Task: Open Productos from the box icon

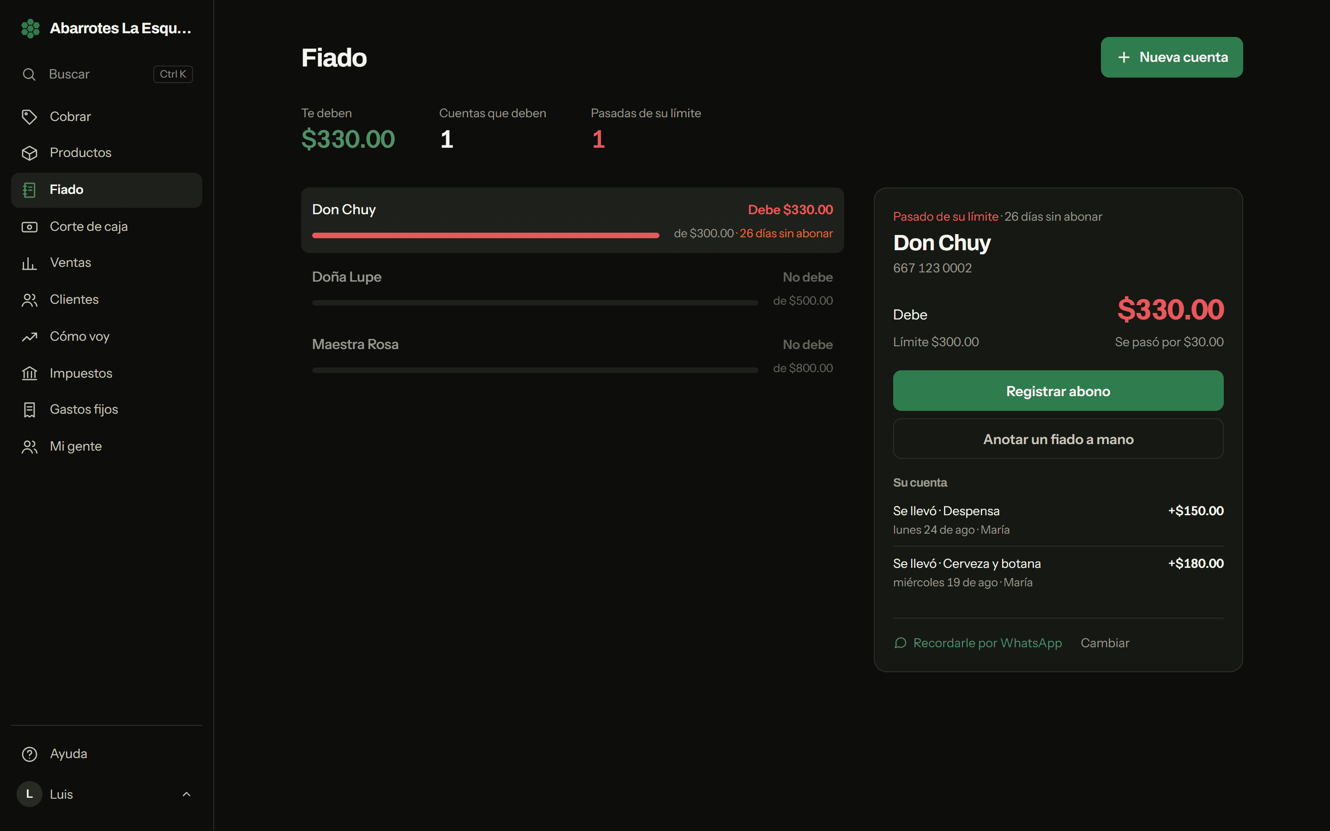Action: pyautogui.click(x=29, y=153)
